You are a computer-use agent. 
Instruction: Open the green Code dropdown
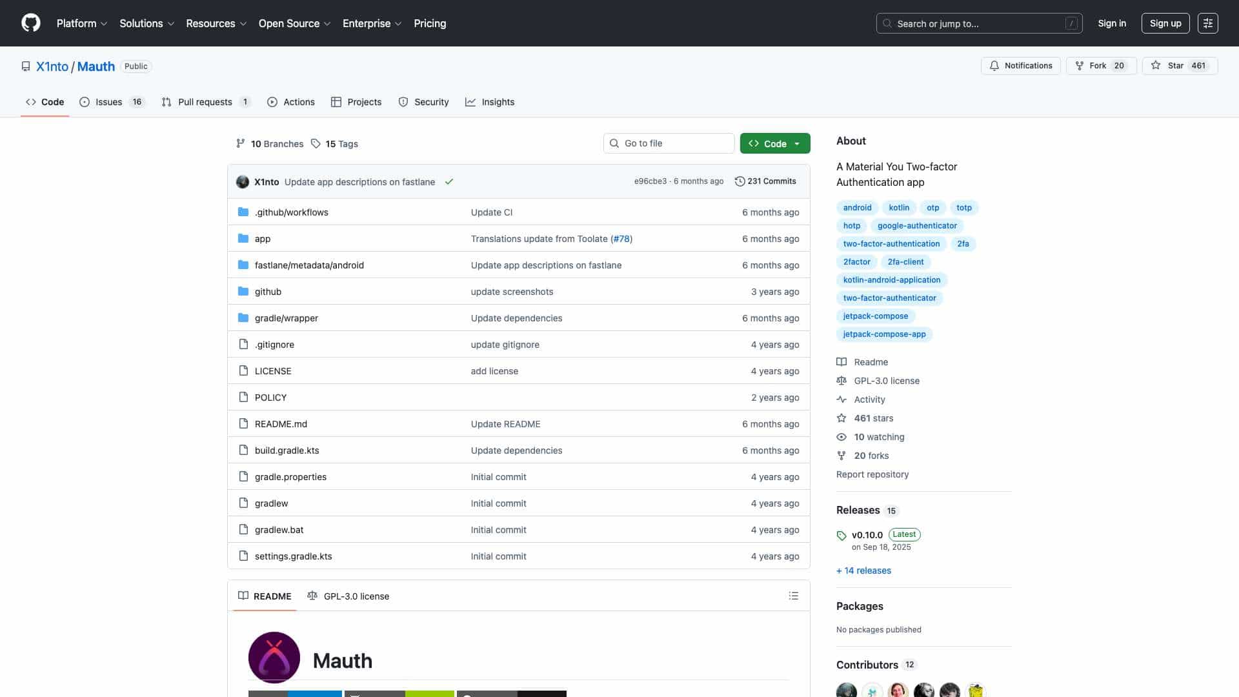click(775, 143)
